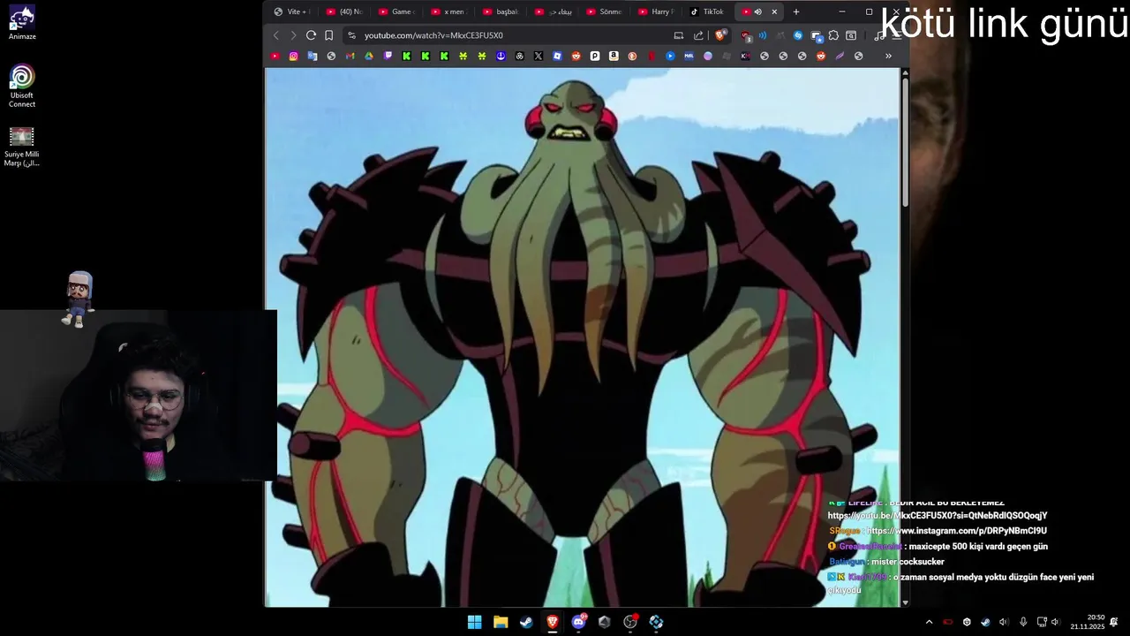
Task: Open OBS Studio from the taskbar
Action: pos(629,622)
